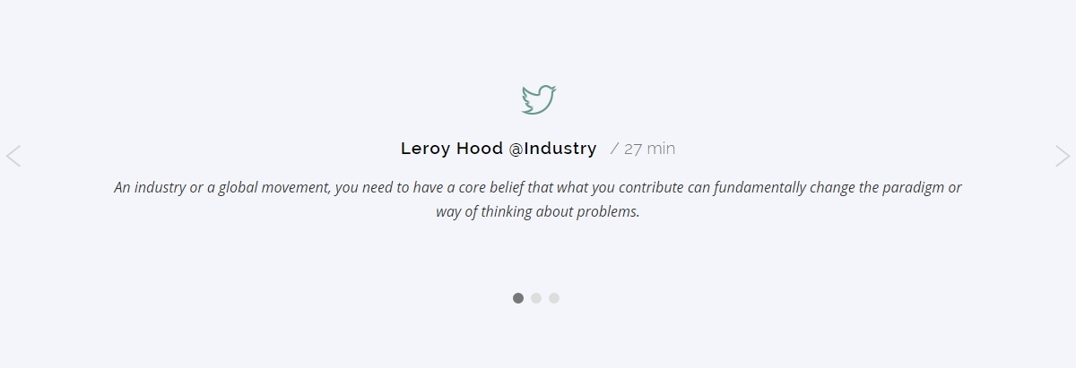
Task: Open the Leroy Hood author name
Action: 452,149
